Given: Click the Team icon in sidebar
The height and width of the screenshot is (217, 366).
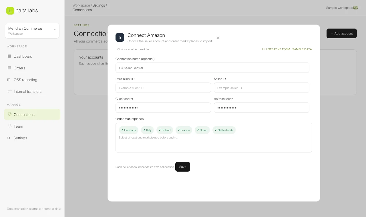Looking at the screenshot, I should (9, 126).
